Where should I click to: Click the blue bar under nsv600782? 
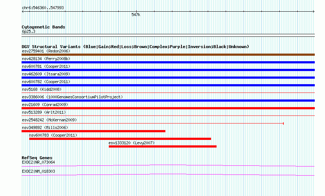tap(168, 85)
